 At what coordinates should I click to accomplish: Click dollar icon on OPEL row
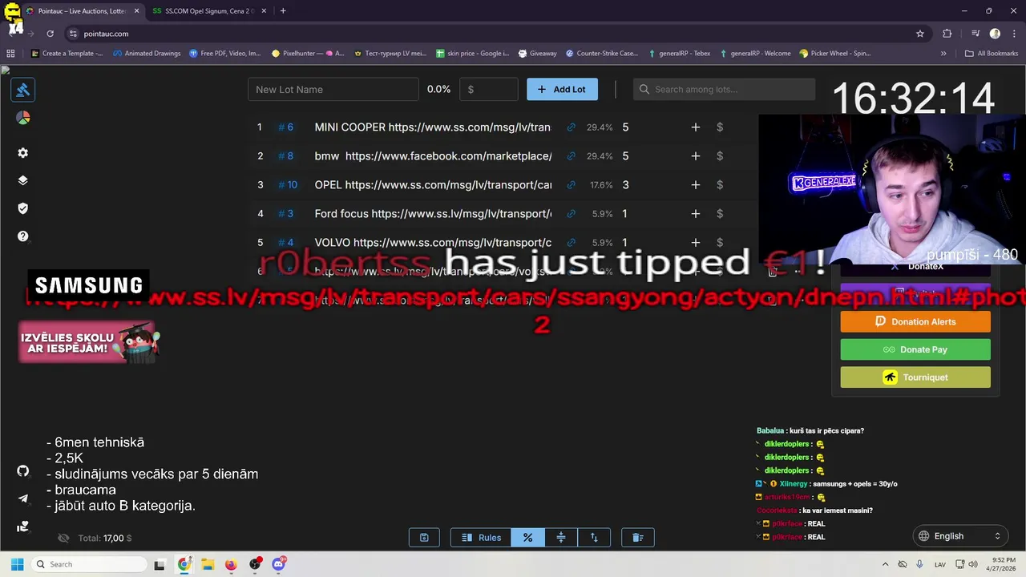(x=720, y=185)
